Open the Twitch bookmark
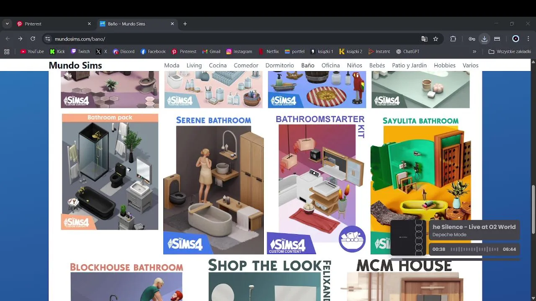 pos(80,51)
